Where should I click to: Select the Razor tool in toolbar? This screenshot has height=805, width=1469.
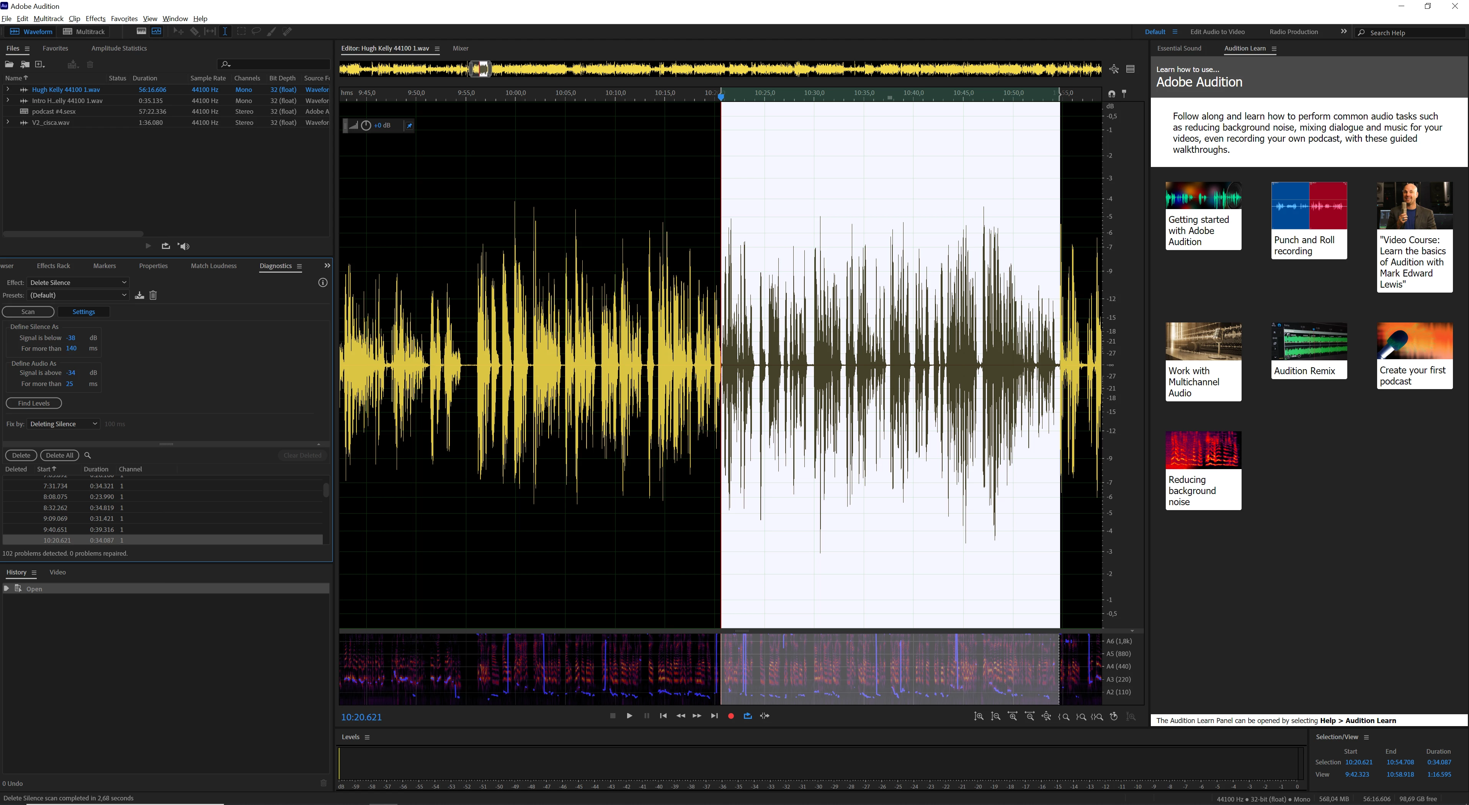(194, 32)
